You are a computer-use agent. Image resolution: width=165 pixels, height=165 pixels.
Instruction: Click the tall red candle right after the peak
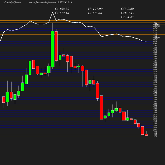coord(56,46)
